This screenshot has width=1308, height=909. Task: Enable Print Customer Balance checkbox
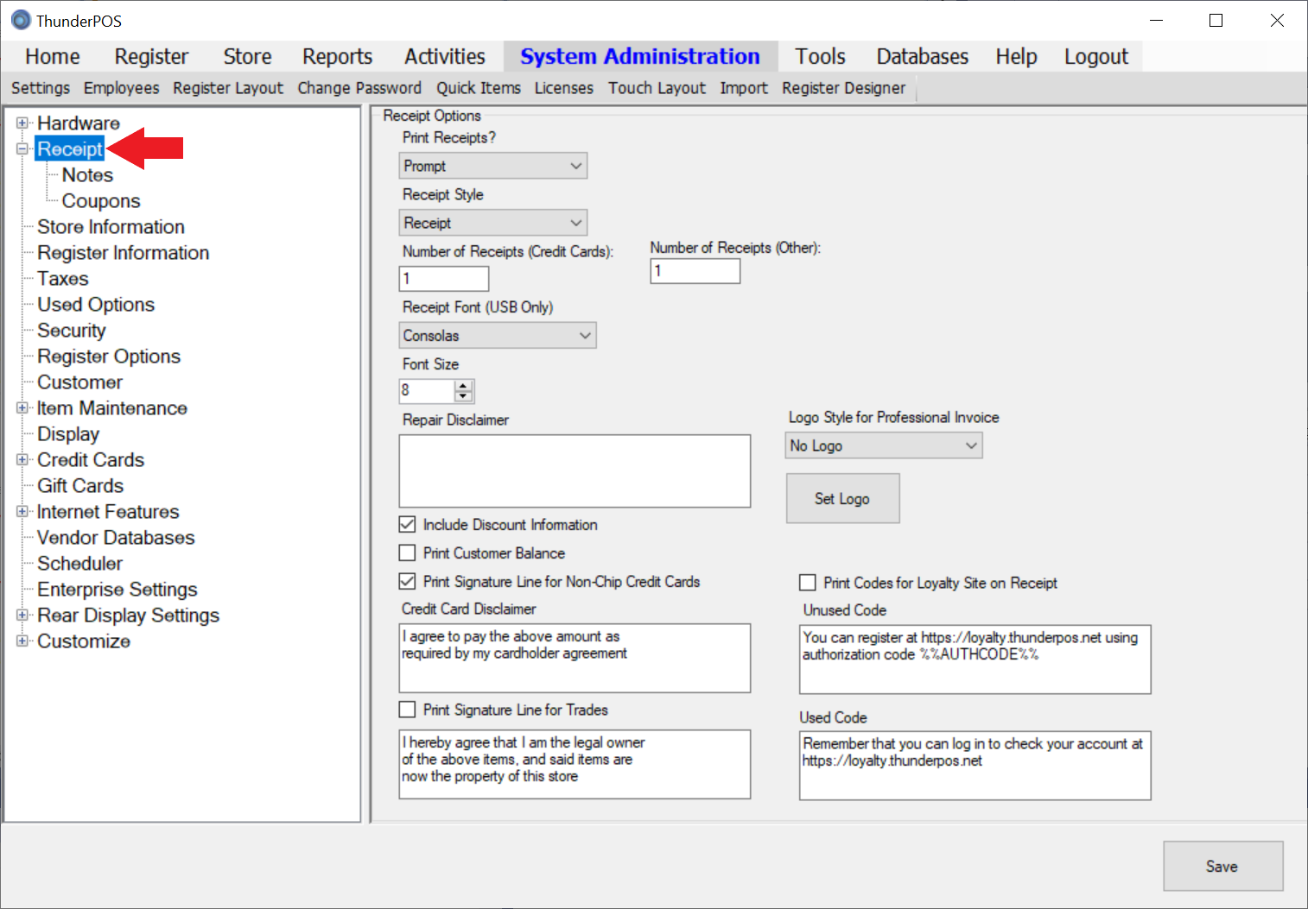[x=407, y=552]
